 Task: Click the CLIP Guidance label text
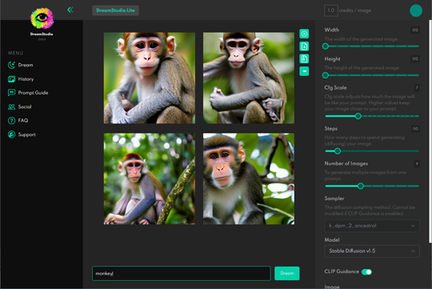(342, 271)
